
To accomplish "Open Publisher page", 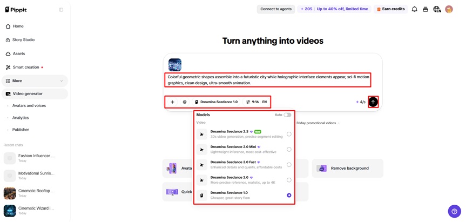I will (x=21, y=130).
